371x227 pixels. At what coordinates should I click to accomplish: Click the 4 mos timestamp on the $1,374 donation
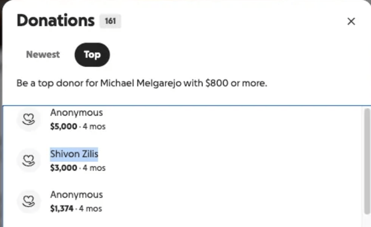coord(93,208)
